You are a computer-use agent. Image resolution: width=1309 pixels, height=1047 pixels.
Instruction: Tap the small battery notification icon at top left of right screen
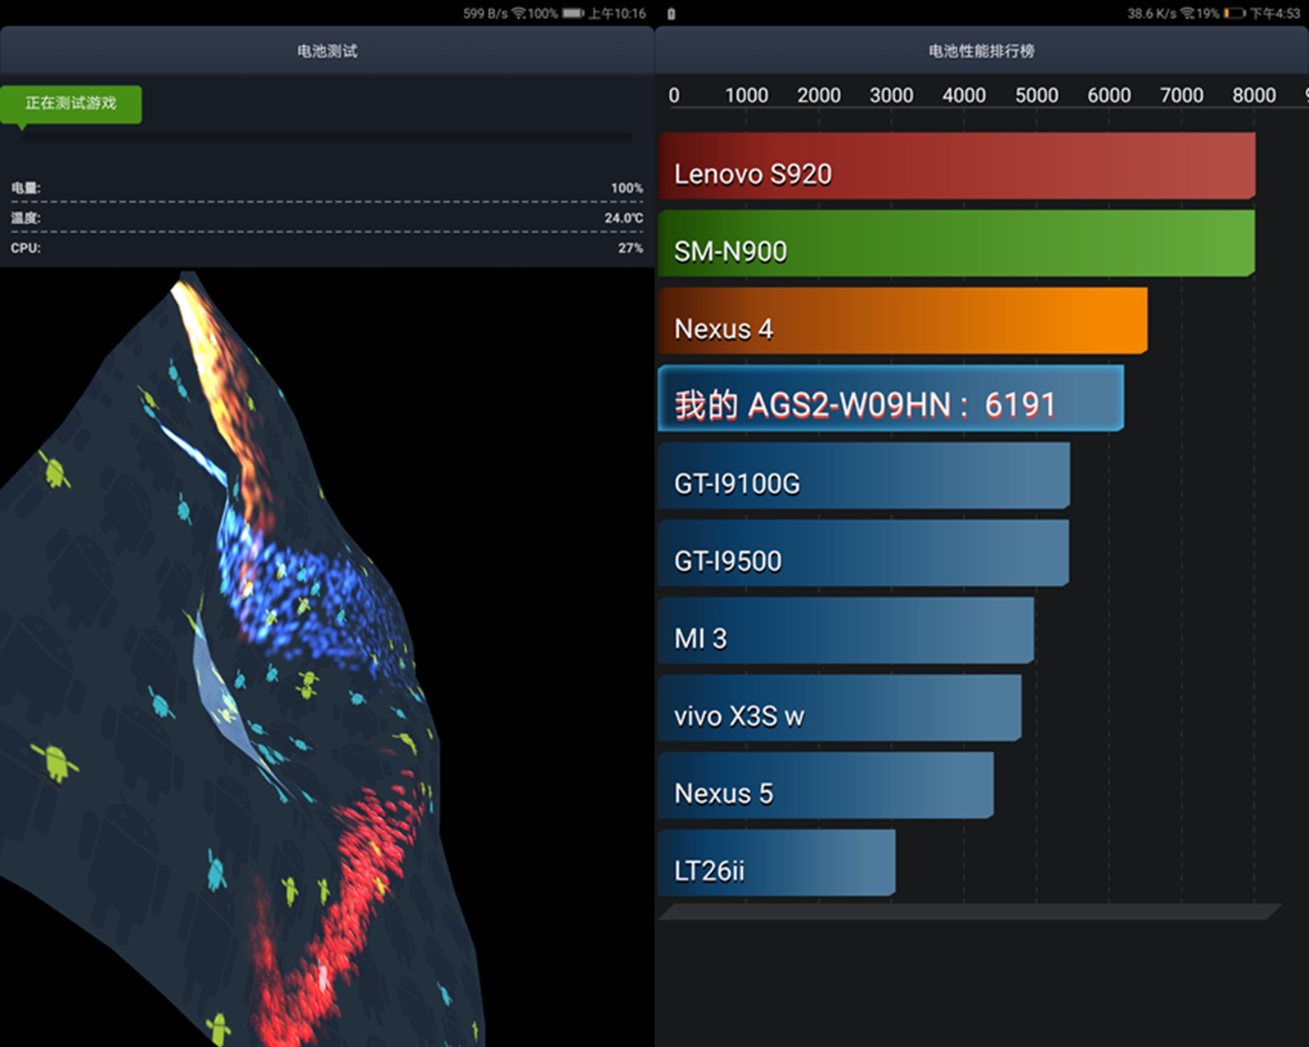(x=671, y=14)
